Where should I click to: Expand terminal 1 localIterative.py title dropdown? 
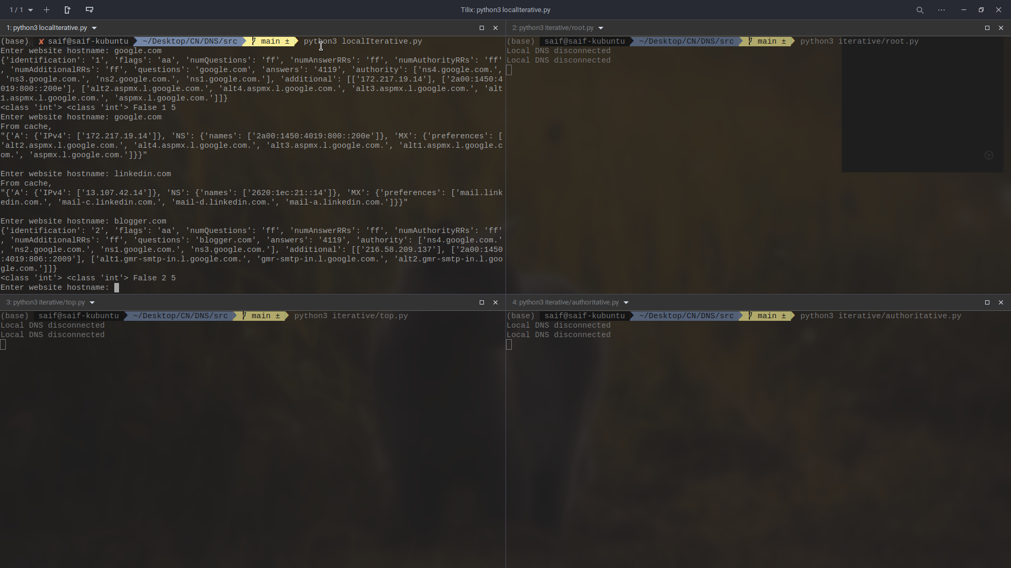(94, 28)
